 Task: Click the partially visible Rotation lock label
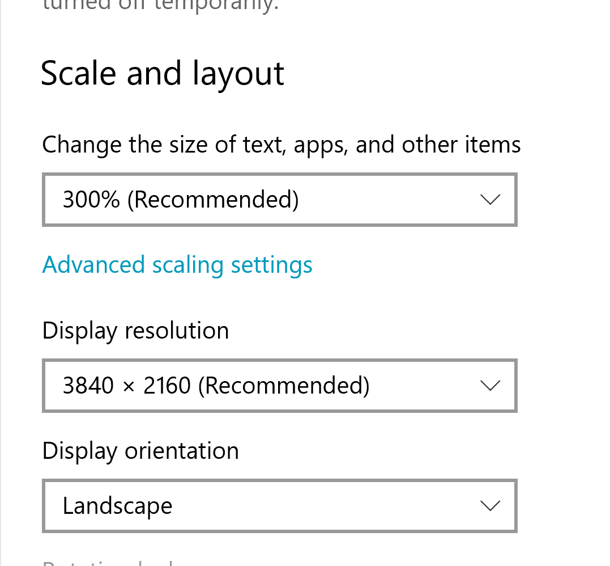pos(108,563)
